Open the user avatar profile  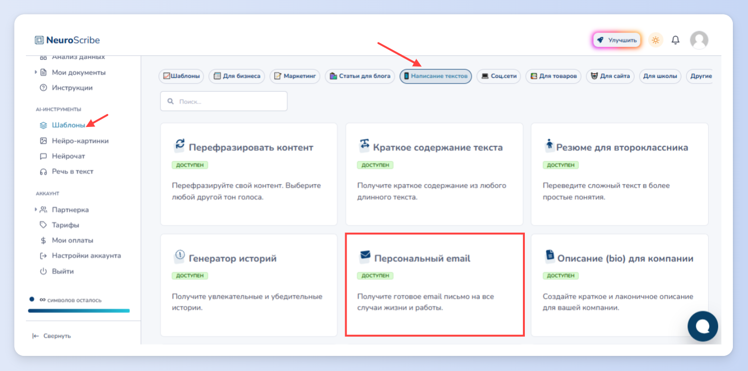pos(699,40)
